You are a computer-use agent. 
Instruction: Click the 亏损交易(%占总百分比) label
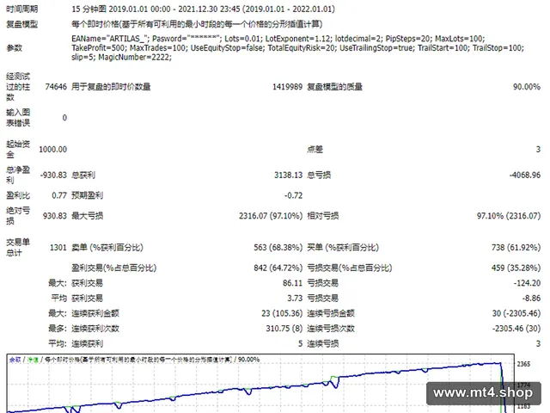tap(350, 268)
